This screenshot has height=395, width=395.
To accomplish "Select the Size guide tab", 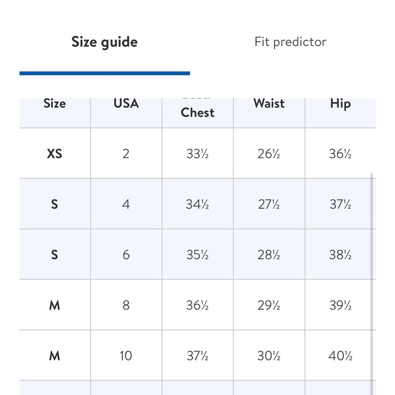I will click(105, 42).
